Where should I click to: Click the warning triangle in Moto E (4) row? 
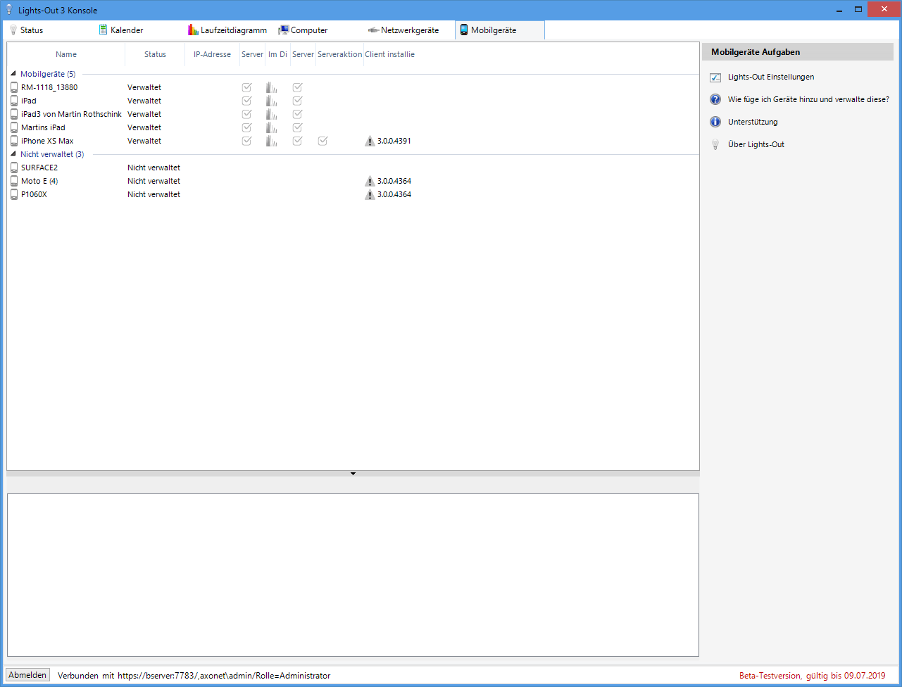coord(370,181)
